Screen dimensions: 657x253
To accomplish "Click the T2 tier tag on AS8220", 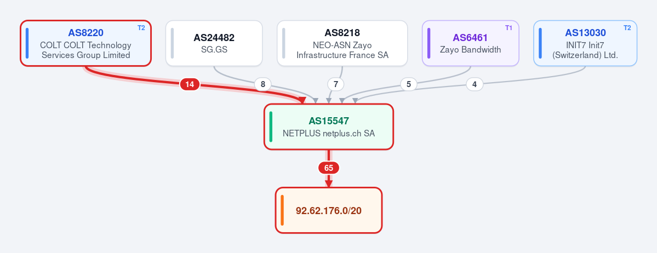I will [x=141, y=28].
